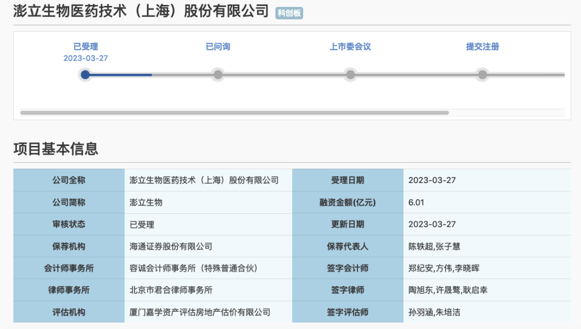Open the 提交注册 stage label
Viewport: 581px width, 329px height.
[x=483, y=47]
